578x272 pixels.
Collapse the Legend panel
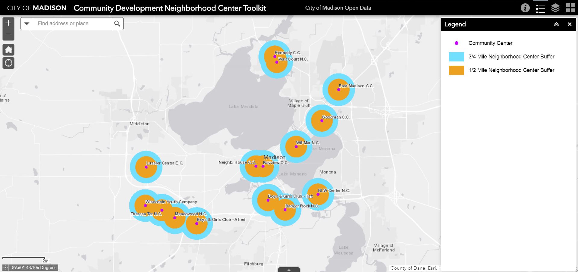coord(556,24)
